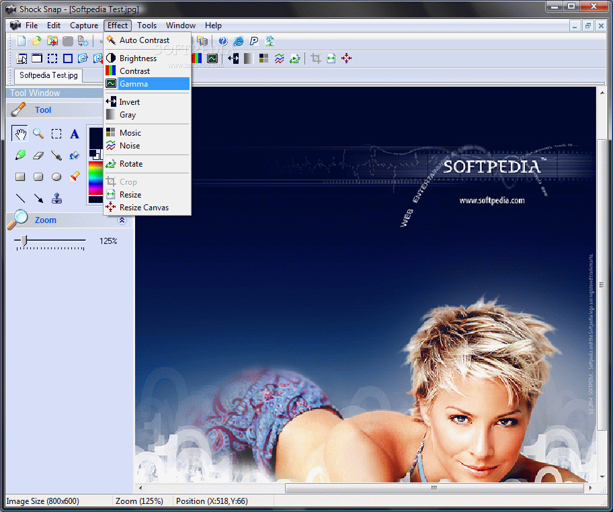
Task: Select the ellipse shape tool
Action: [x=56, y=177]
